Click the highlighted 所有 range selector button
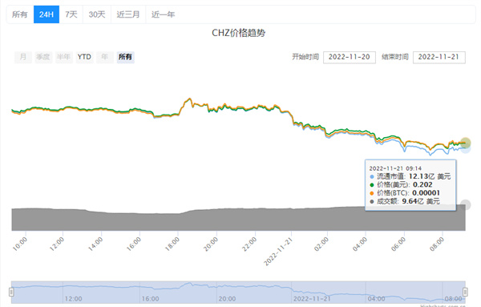Image resolution: width=481 pixels, height=307 pixels. pyautogui.click(x=125, y=57)
